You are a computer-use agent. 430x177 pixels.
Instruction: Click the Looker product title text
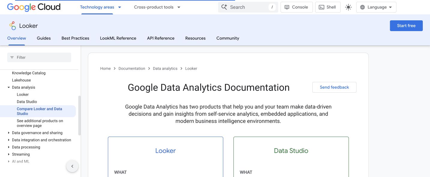pyautogui.click(x=29, y=26)
